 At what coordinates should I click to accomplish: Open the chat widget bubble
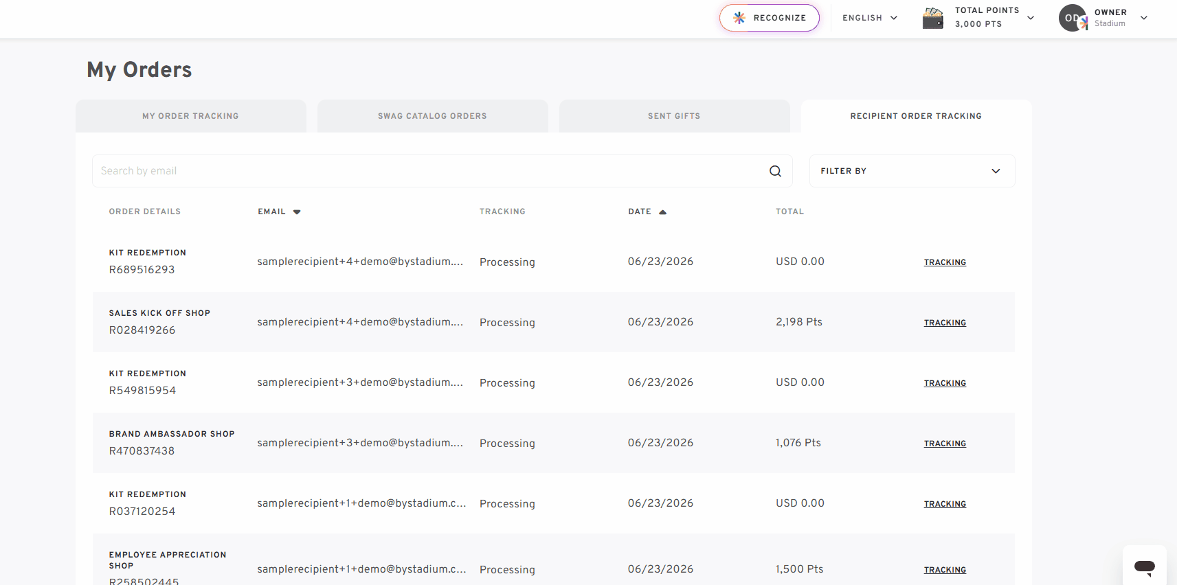coord(1145,566)
